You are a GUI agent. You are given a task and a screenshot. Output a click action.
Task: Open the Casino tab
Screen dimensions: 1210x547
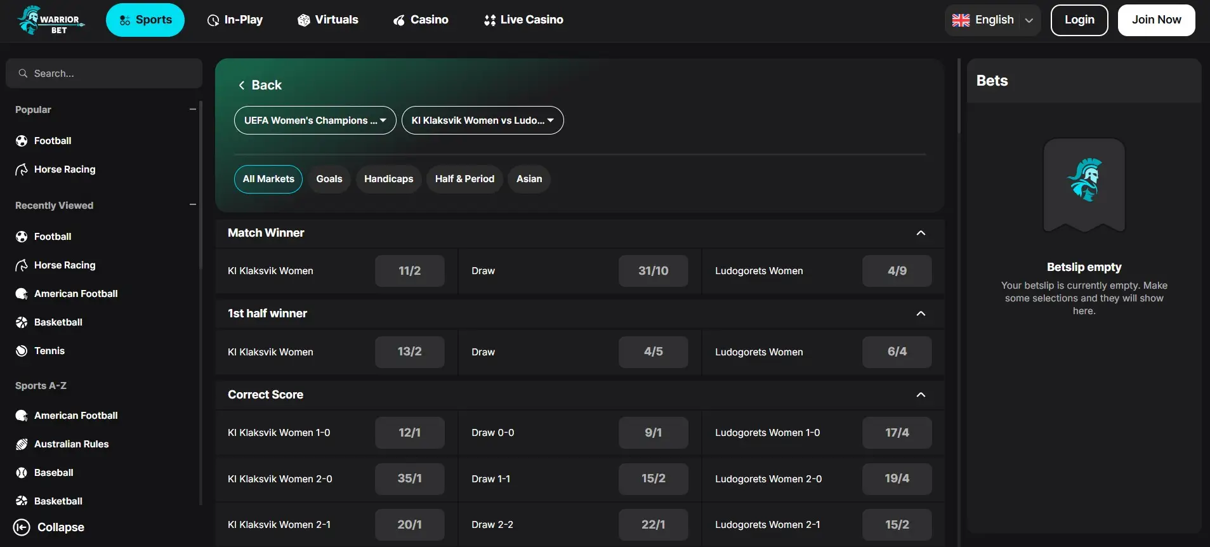click(x=421, y=20)
